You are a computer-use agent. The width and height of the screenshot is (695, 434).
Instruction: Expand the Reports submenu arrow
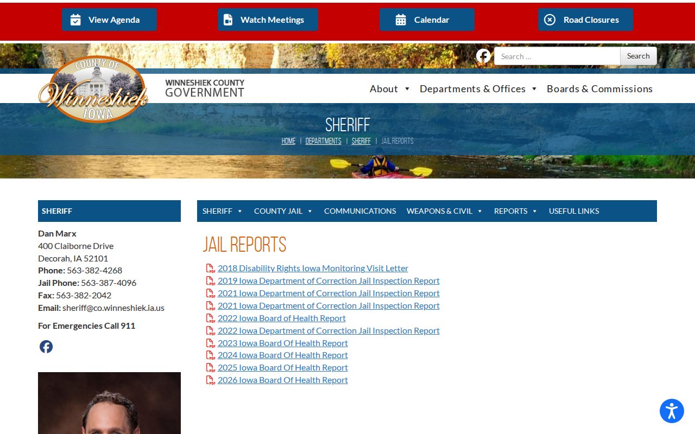(x=535, y=211)
